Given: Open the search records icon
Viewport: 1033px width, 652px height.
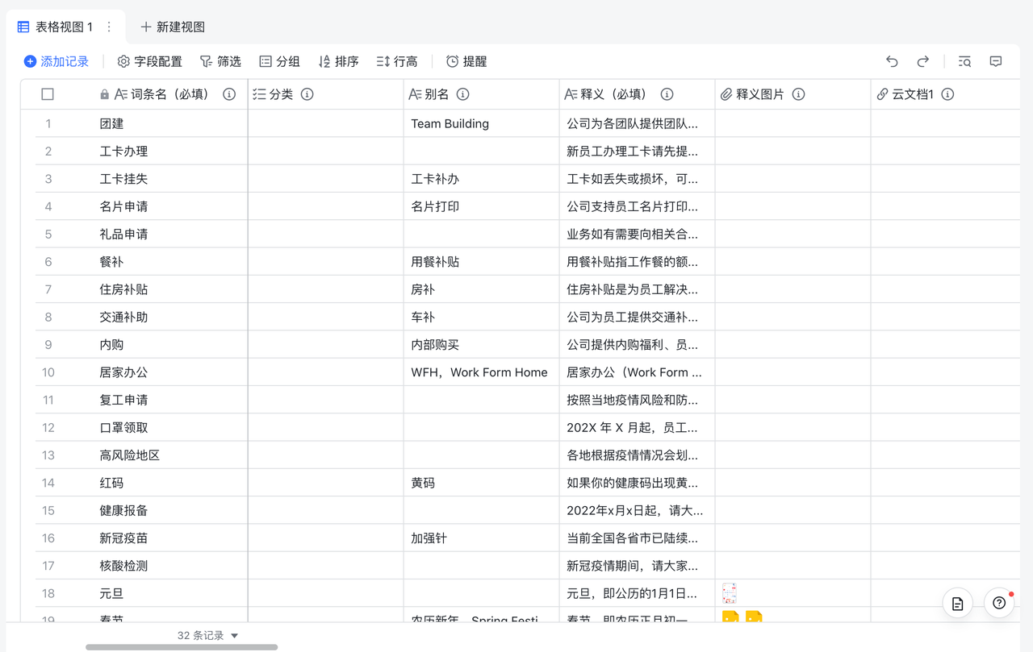Looking at the screenshot, I should (x=964, y=61).
